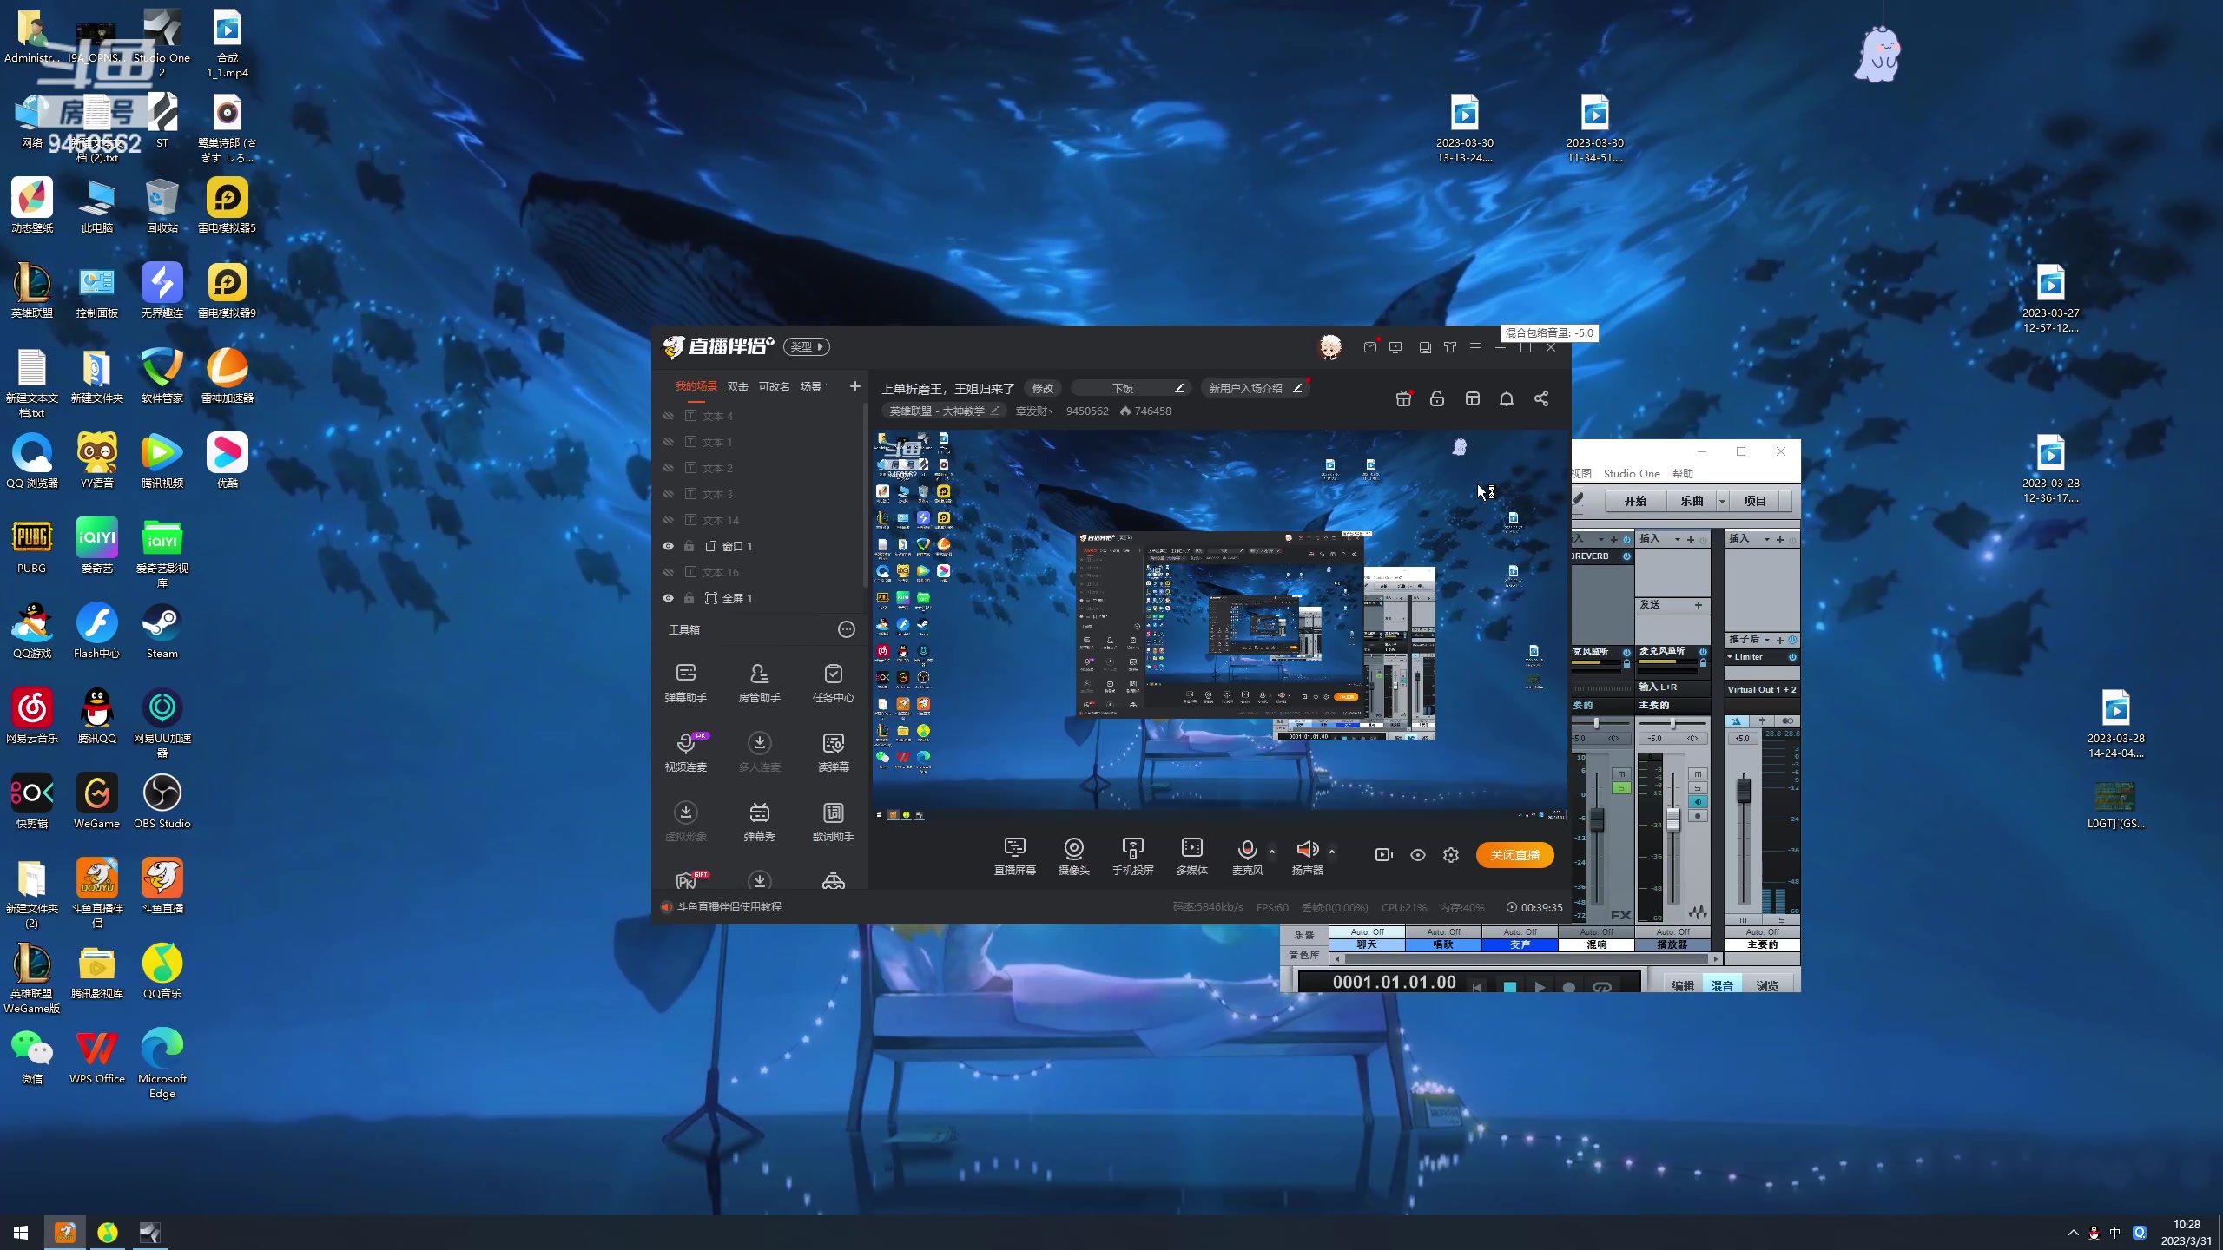Switch to 混音 mix tab in Studio One
Image resolution: width=2223 pixels, height=1250 pixels.
1722,985
